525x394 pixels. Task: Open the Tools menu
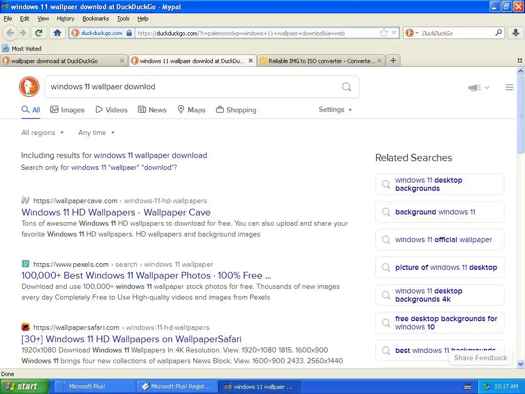(x=123, y=18)
